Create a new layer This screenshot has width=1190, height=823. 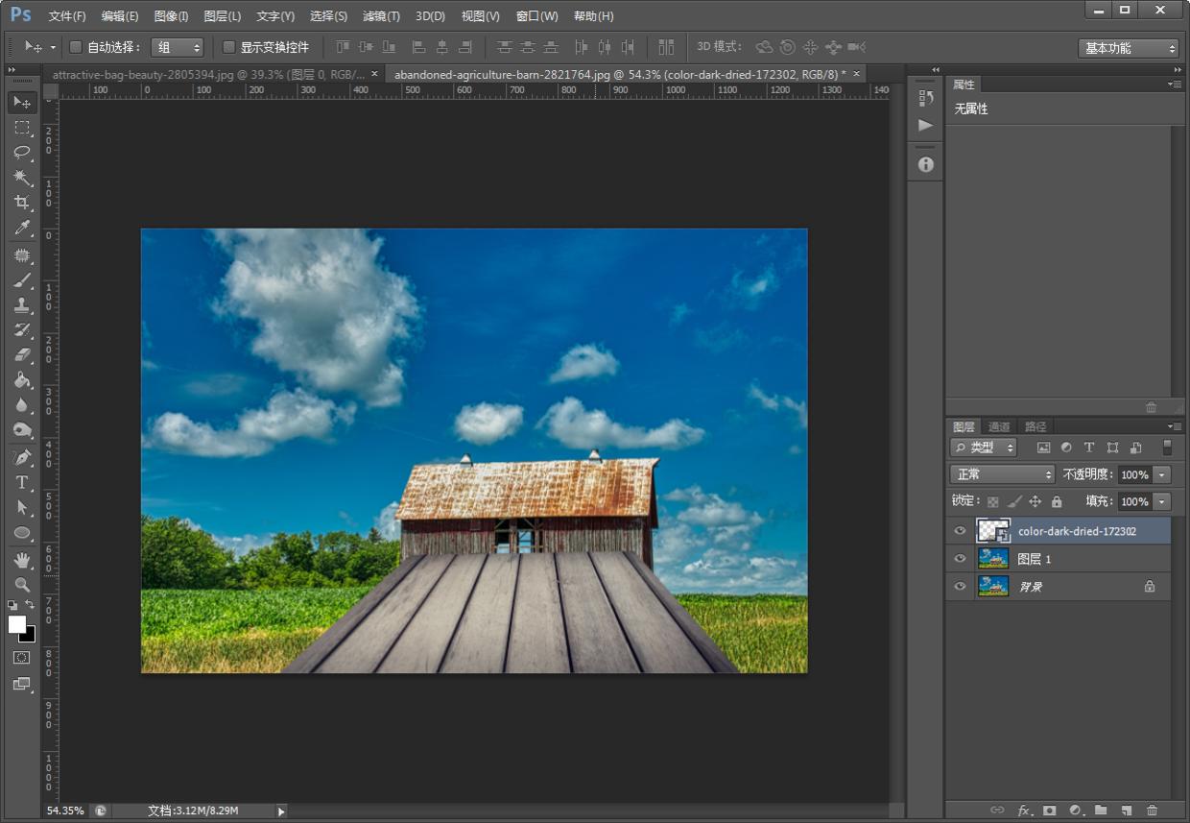point(1127,811)
